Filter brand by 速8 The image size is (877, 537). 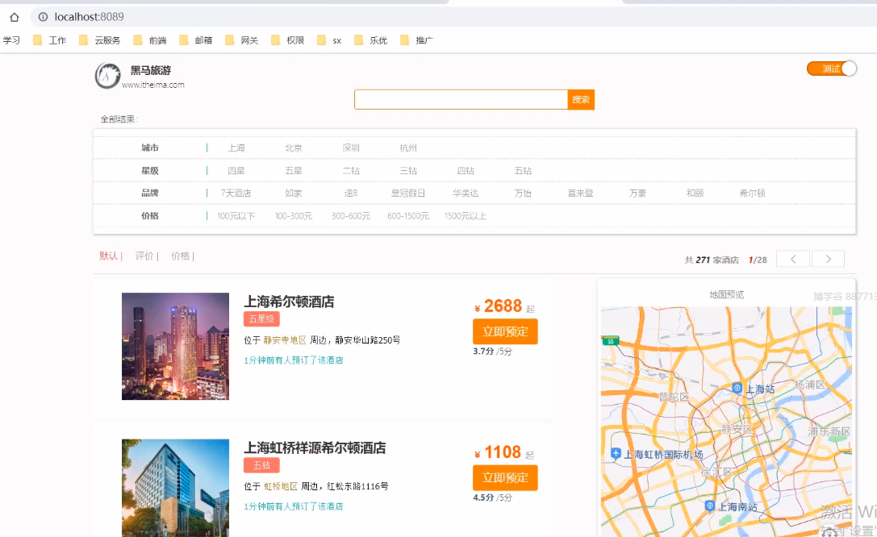click(x=351, y=194)
